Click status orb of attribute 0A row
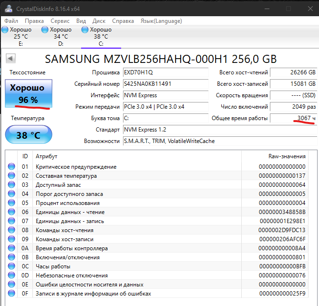The image size is (319, 306). click(11, 248)
